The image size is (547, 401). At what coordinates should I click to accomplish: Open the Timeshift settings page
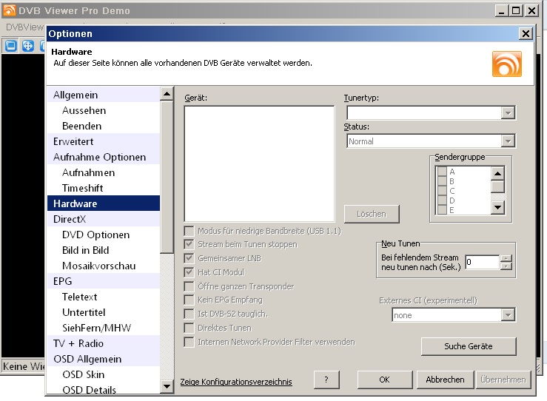coord(82,188)
